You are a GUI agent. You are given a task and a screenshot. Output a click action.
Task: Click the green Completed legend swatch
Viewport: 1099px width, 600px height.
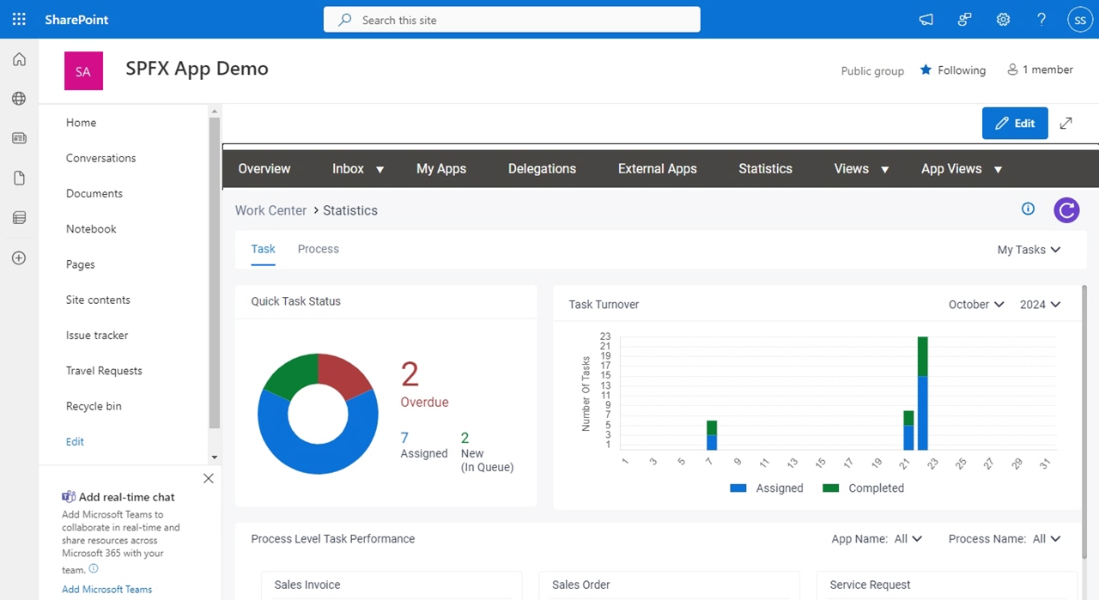tap(830, 488)
